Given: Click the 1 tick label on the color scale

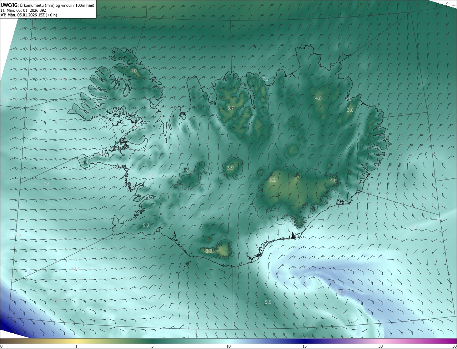Looking at the screenshot, I should pos(76,346).
